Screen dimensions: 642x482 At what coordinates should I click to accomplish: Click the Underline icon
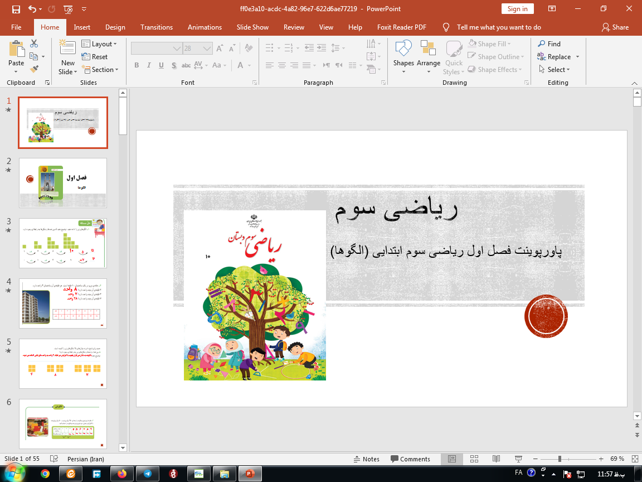(x=160, y=65)
